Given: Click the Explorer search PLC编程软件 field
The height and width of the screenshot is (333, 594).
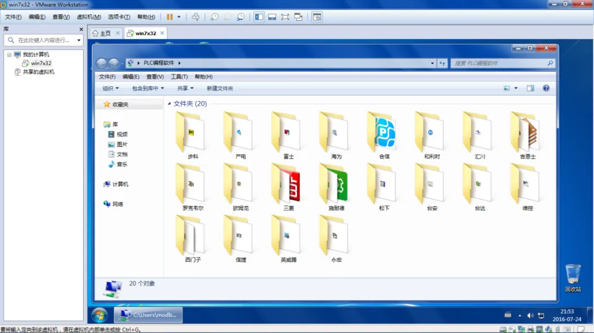Looking at the screenshot, I should [503, 63].
